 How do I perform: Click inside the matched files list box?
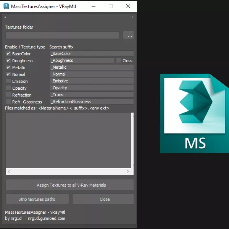tap(68, 140)
